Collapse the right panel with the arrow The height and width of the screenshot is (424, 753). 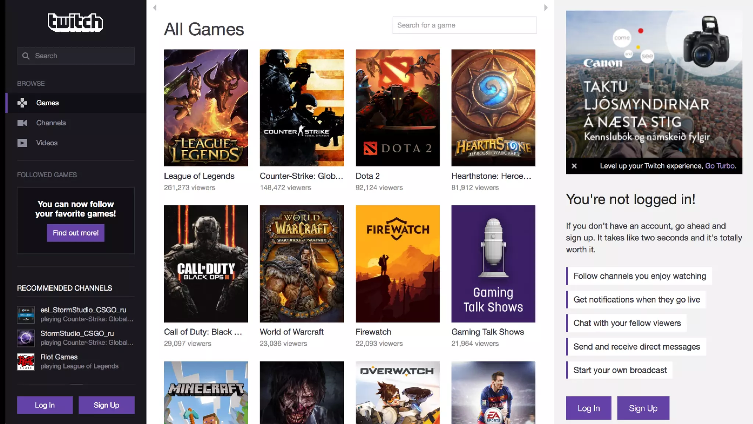[x=546, y=7]
